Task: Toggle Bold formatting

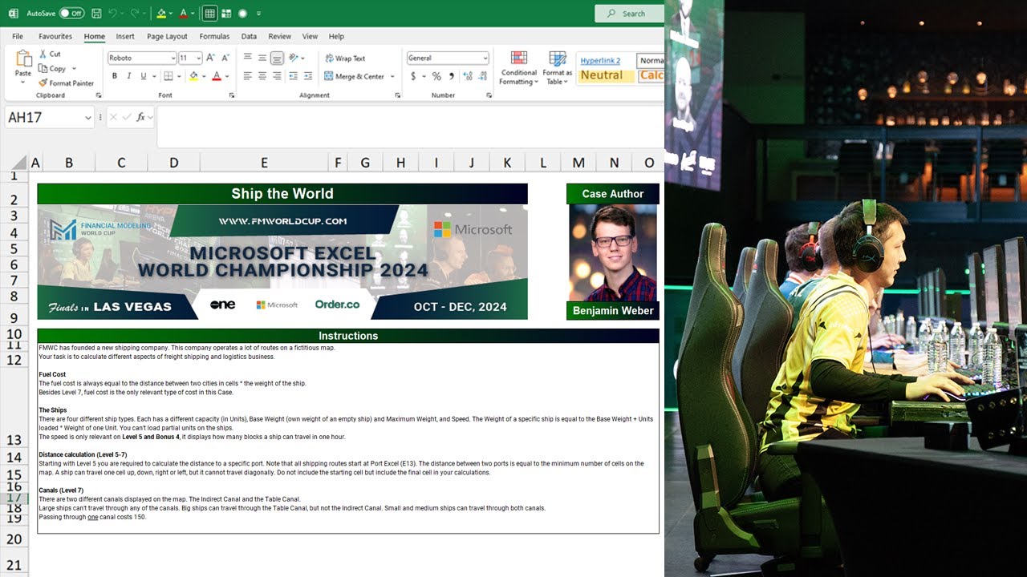Action: click(x=115, y=76)
